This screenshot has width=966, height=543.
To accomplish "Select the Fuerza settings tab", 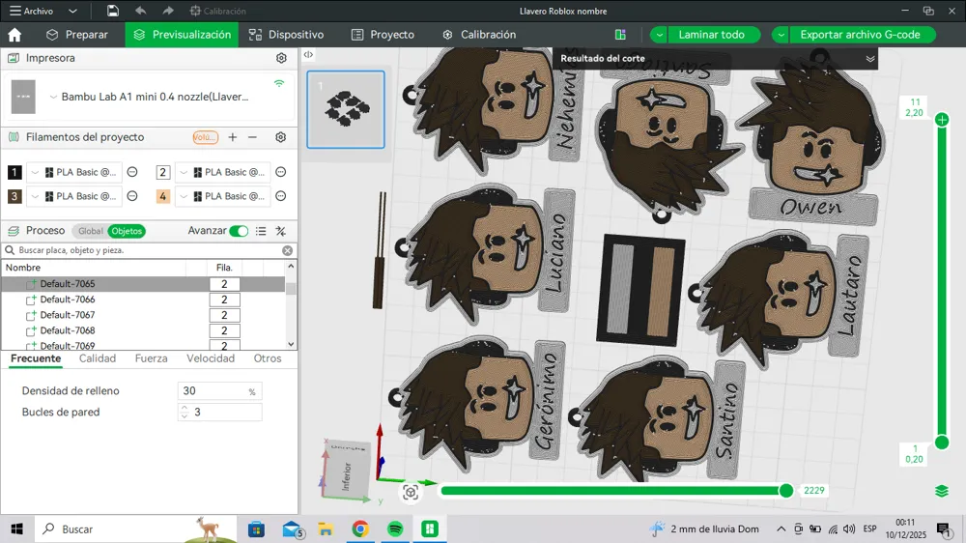I will 151,358.
